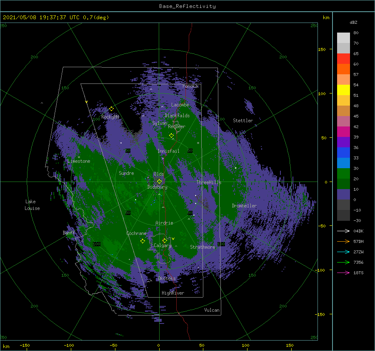
Task: Select the yellow diamond marker below RedDeer
Action: (x=171, y=135)
